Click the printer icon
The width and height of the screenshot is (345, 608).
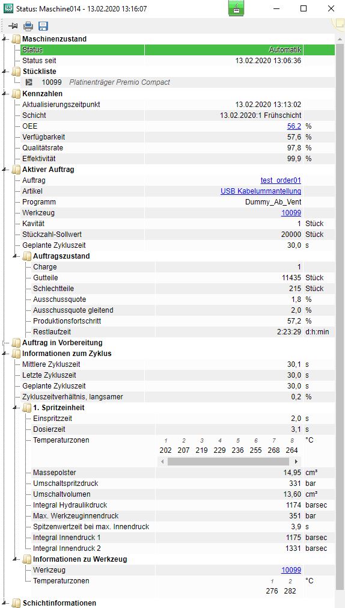pyautogui.click(x=28, y=26)
